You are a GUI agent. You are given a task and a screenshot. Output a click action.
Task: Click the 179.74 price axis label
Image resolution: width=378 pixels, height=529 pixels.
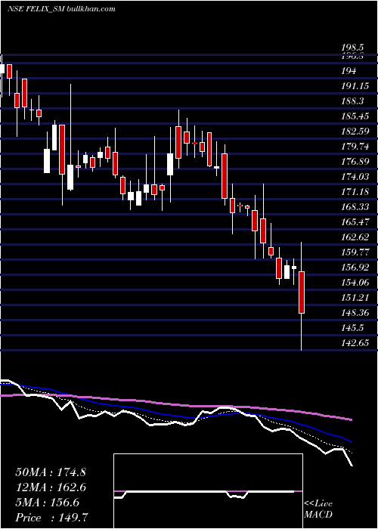pos(355,147)
